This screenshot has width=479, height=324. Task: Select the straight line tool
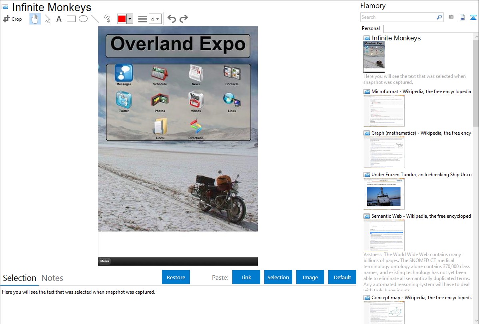[95, 19]
